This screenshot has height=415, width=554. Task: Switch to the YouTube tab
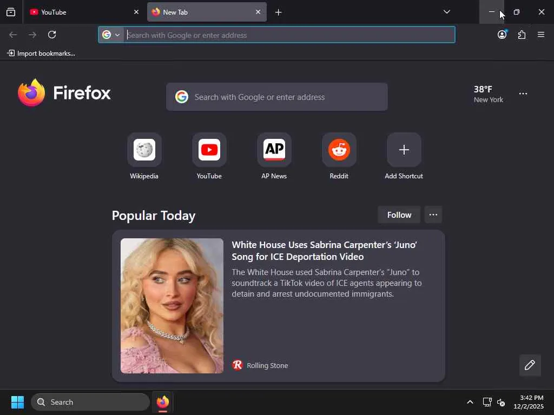tap(84, 12)
